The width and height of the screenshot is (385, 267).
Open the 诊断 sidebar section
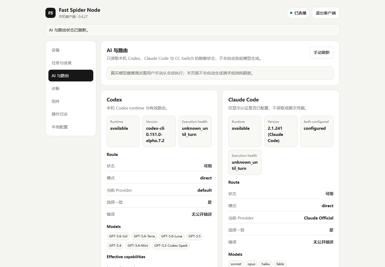(71, 88)
